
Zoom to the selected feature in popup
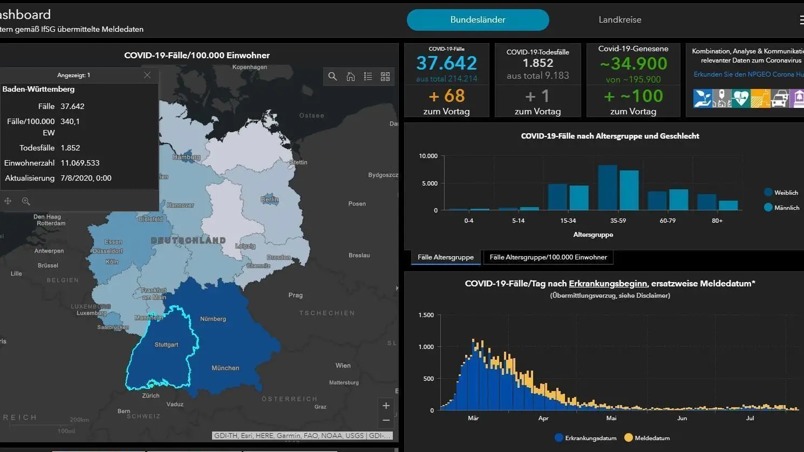coord(26,201)
